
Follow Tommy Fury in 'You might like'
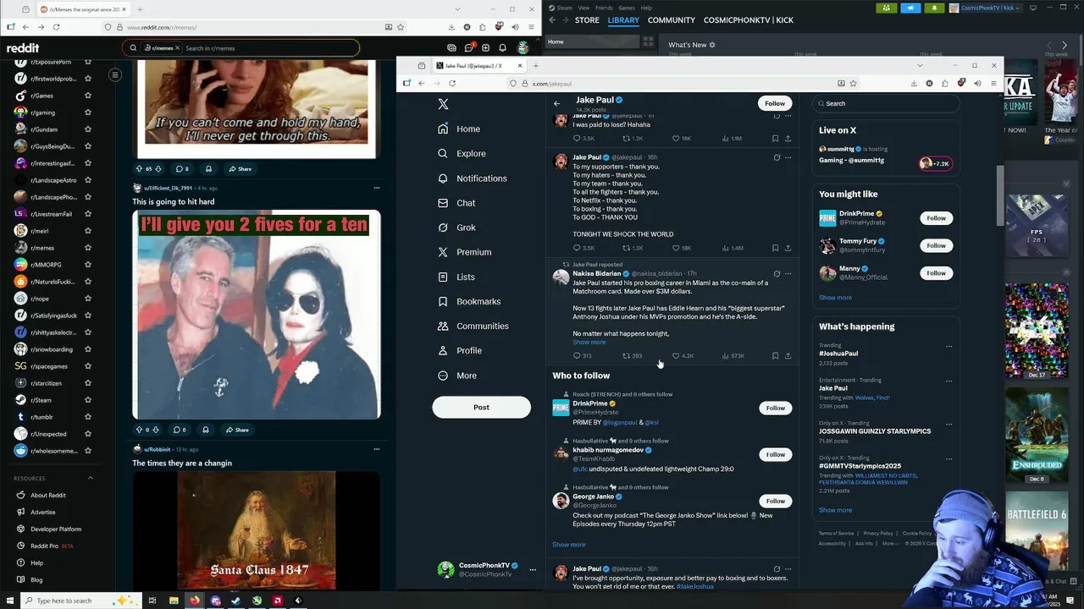936,245
